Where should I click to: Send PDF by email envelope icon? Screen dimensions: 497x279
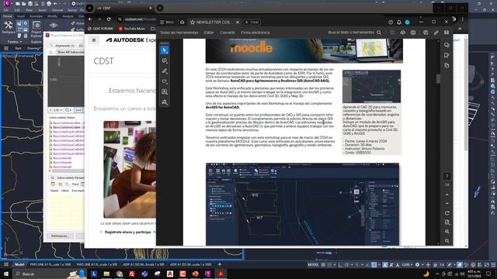[x=447, y=33]
